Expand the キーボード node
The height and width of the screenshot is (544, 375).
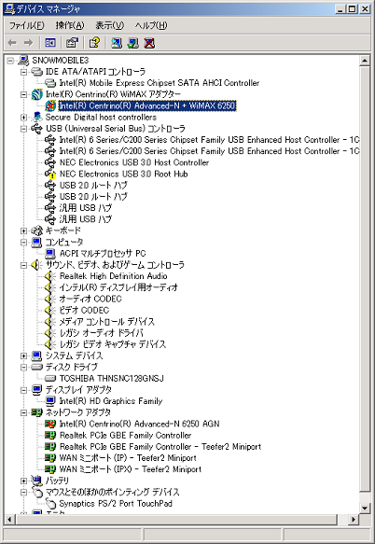23,230
